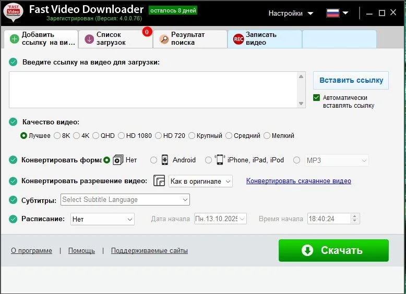Screen dimensions: 406x294
Task: Click the start time spinner arrows
Action: coord(355,219)
